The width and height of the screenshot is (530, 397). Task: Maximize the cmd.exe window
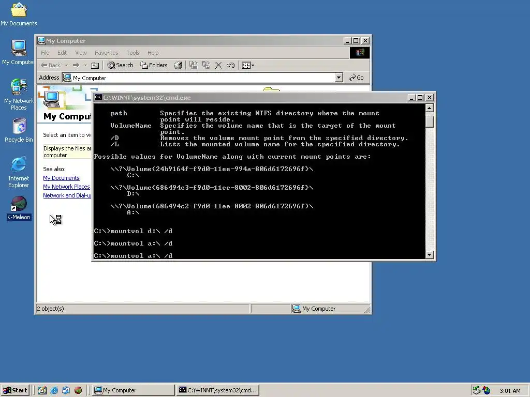[x=420, y=98]
